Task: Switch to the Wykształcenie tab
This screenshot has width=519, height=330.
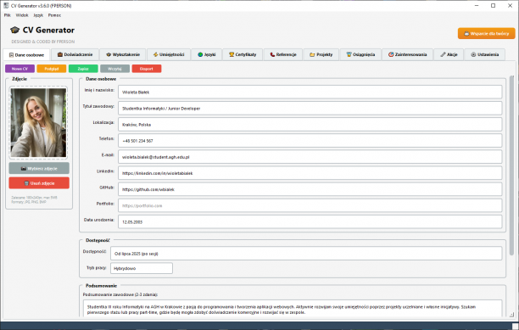Action: tap(123, 54)
